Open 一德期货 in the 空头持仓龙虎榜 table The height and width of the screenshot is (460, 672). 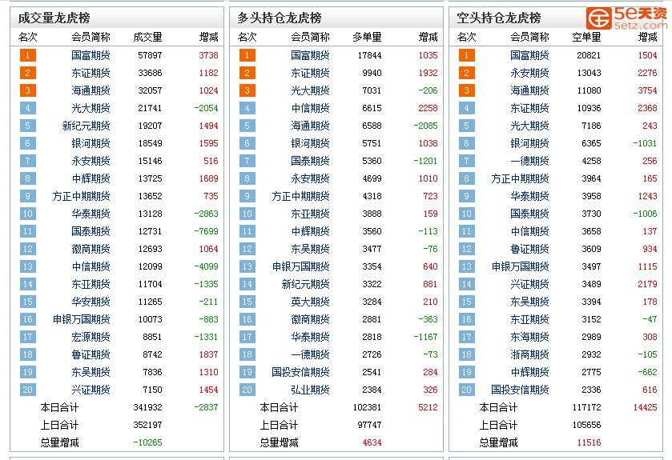coord(529,161)
